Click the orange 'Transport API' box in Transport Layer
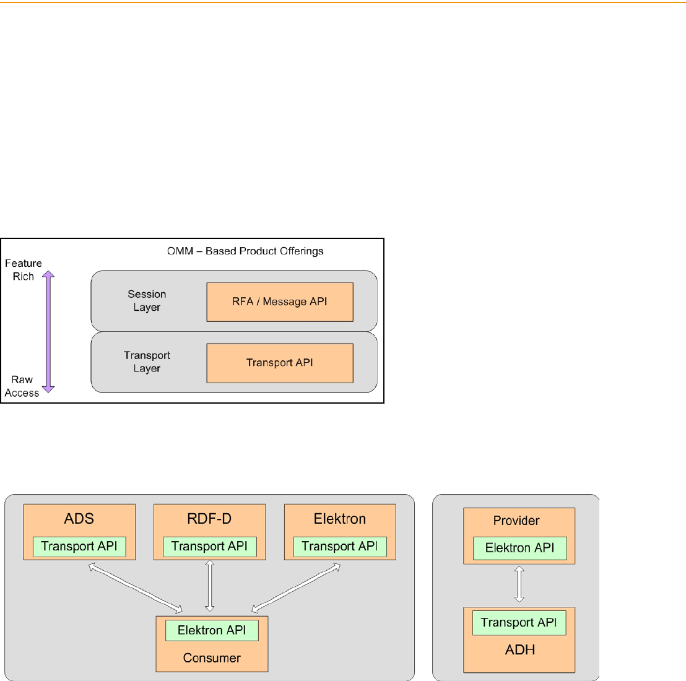The width and height of the screenshot is (686, 681). coord(280,363)
